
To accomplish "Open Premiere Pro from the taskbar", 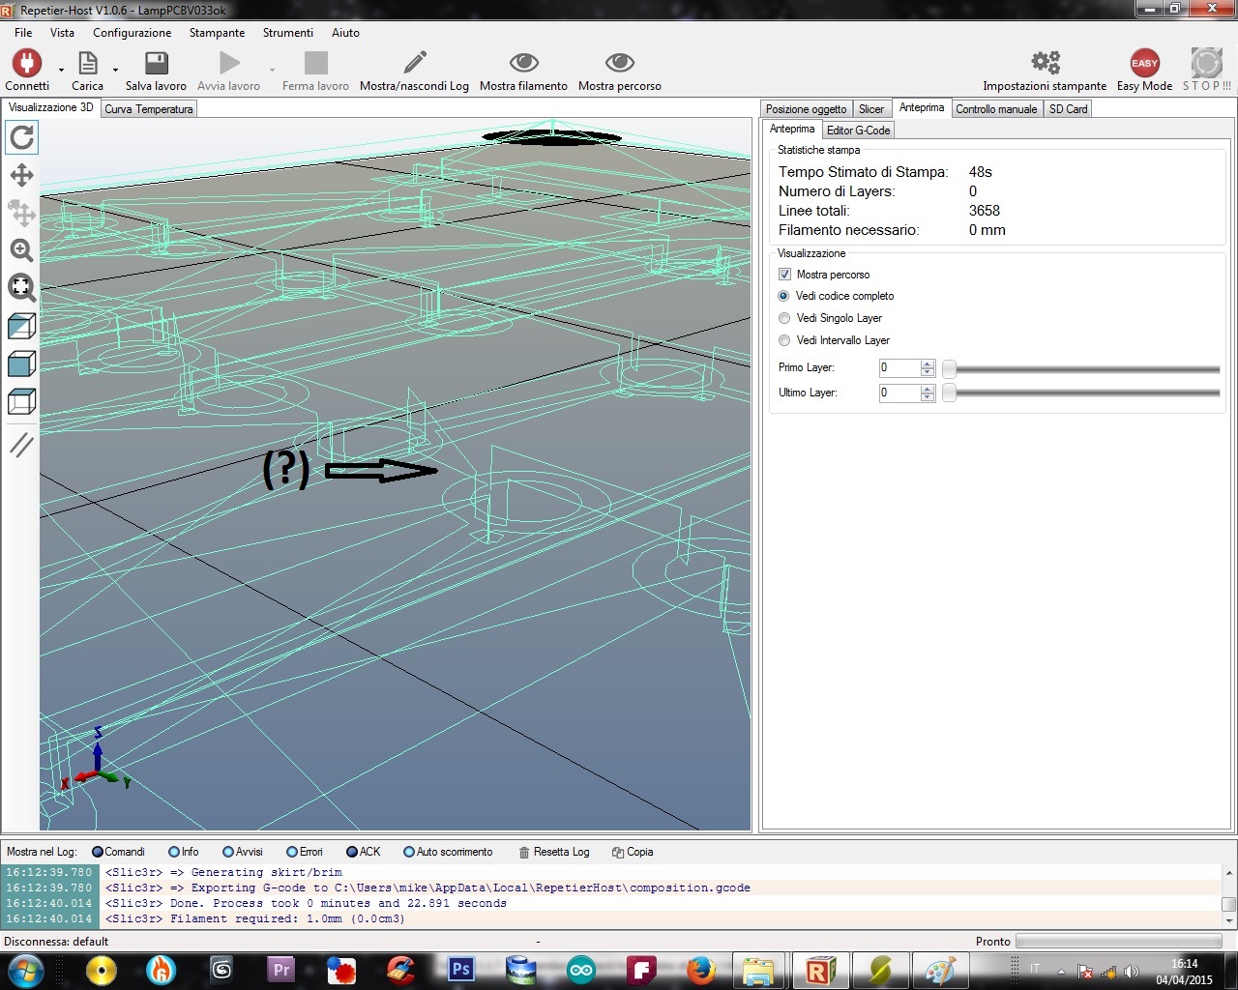I will point(281,970).
